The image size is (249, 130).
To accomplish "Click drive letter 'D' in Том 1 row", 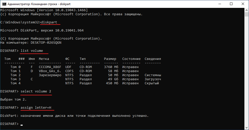I will click(x=32, y=71).
